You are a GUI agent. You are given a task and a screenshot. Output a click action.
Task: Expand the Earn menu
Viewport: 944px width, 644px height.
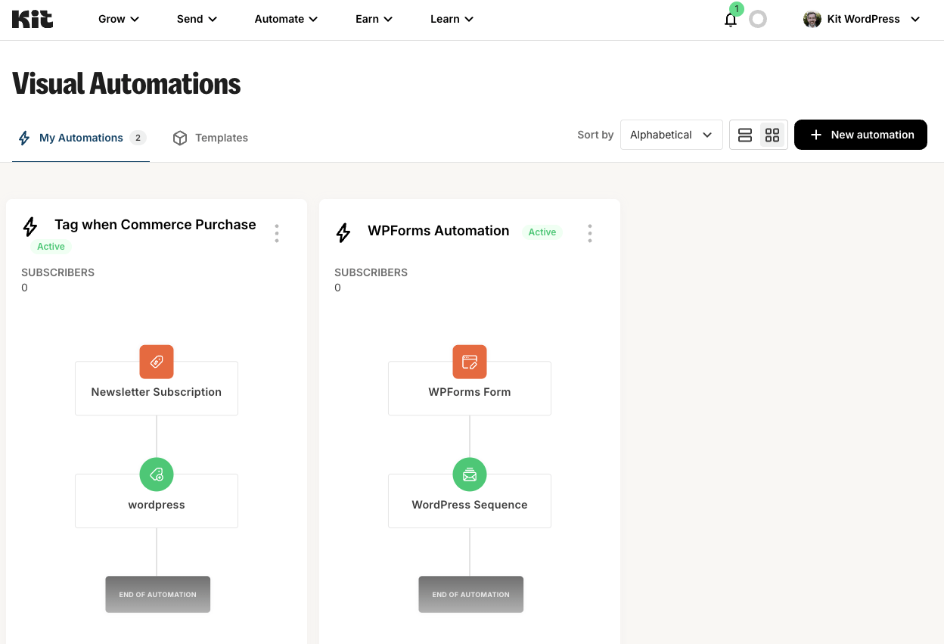click(374, 20)
